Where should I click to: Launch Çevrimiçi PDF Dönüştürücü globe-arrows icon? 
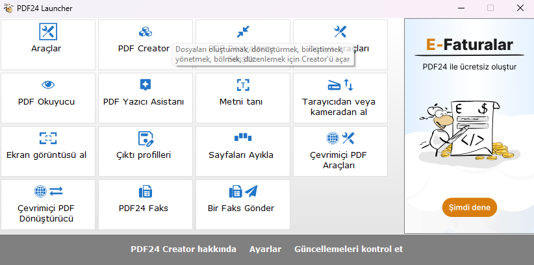click(x=48, y=191)
